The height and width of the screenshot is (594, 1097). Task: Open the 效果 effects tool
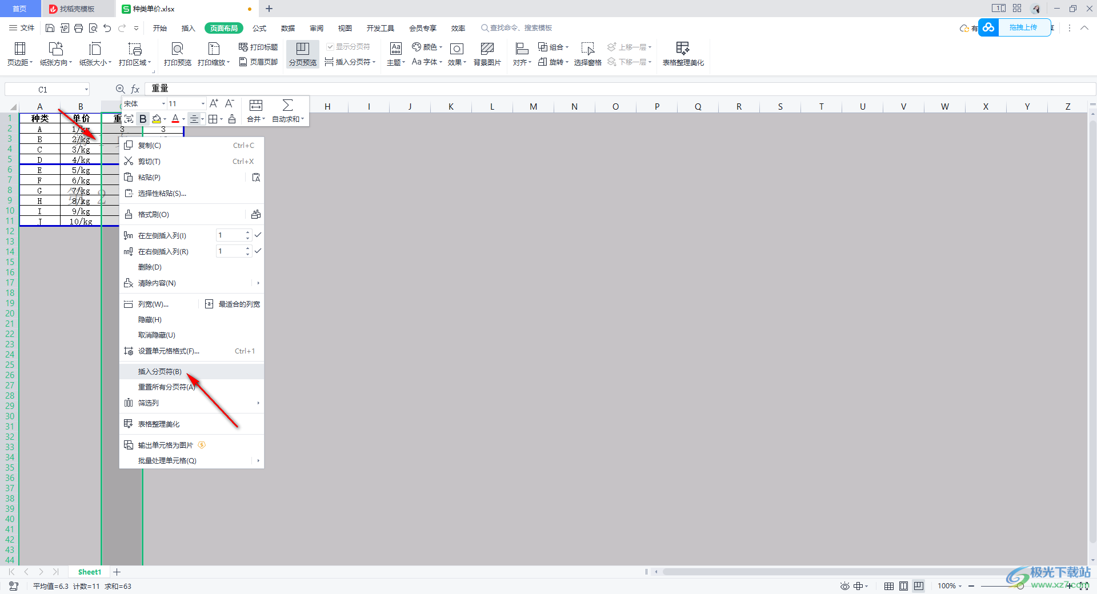click(457, 54)
